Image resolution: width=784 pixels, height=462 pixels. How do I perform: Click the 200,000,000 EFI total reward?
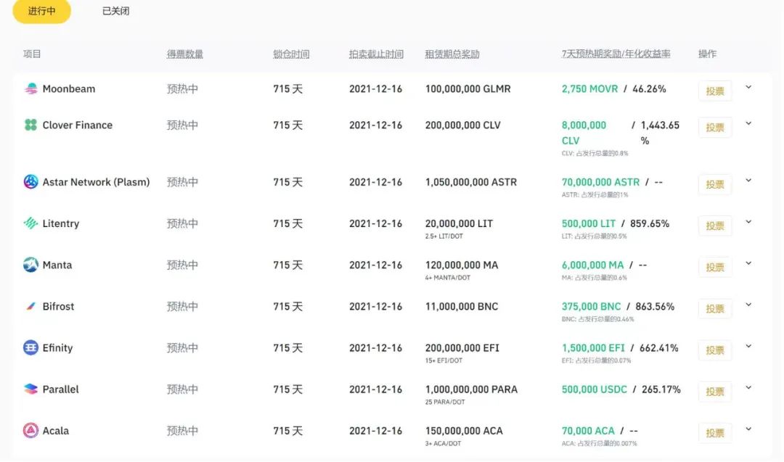click(x=462, y=348)
